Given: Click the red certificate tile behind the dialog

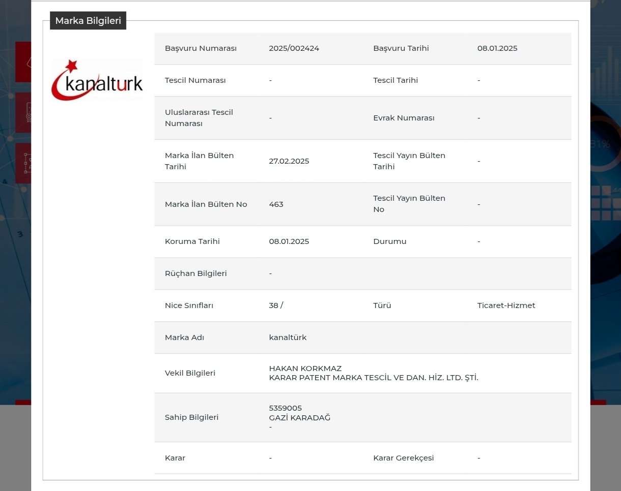Looking at the screenshot, I should (23, 112).
